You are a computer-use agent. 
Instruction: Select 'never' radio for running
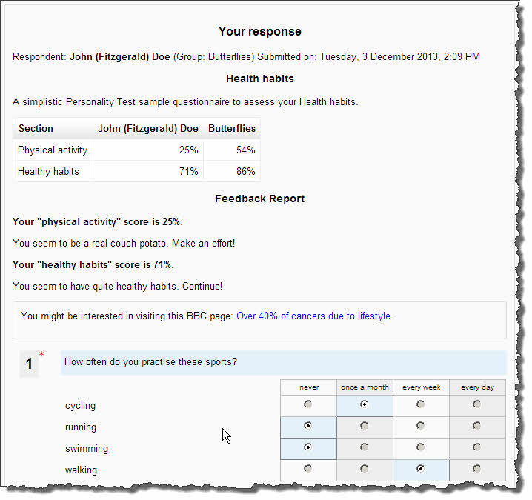308,426
